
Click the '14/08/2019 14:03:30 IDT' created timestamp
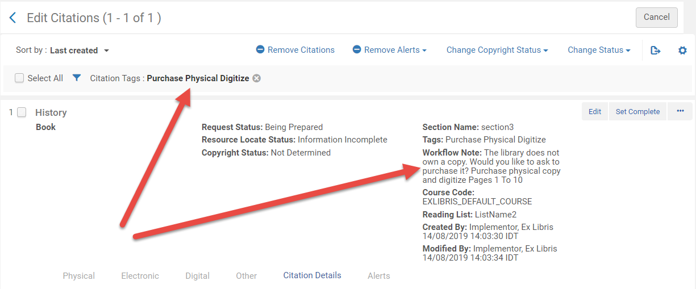pyautogui.click(x=470, y=236)
